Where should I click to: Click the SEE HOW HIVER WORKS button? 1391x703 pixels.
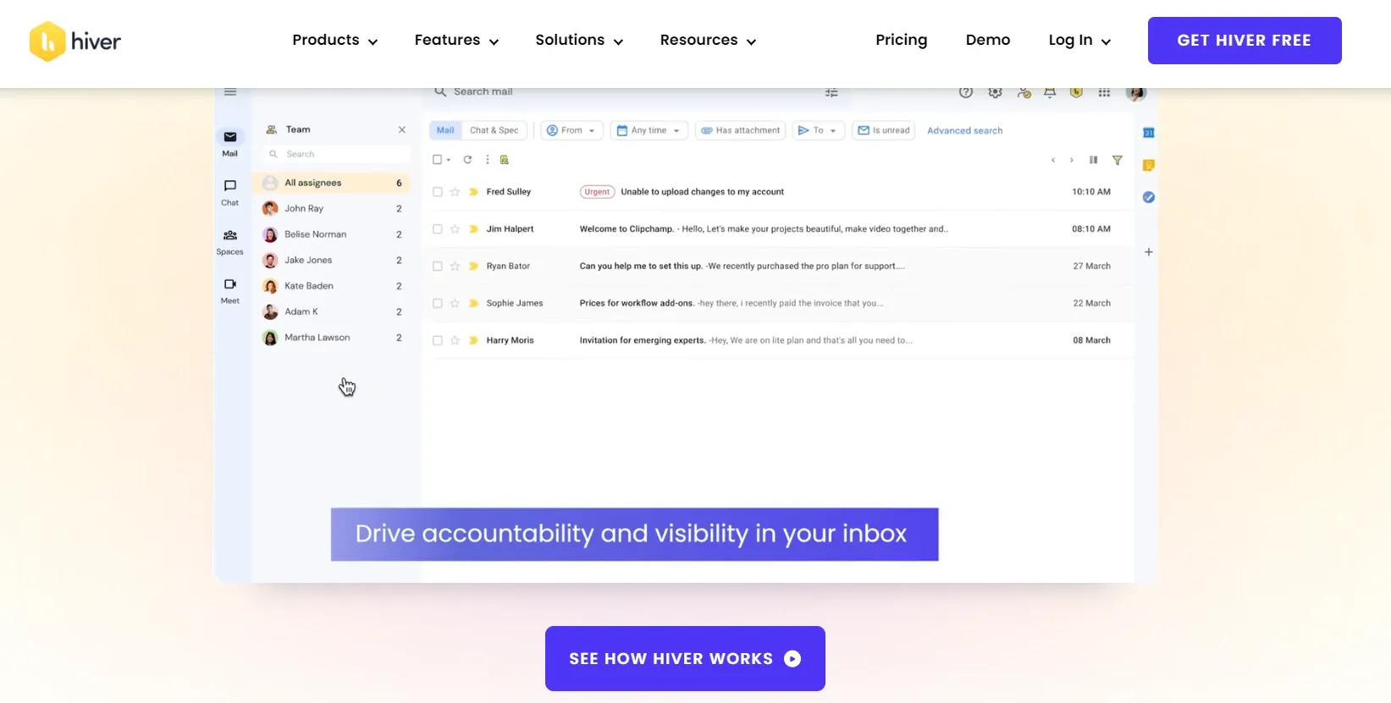coord(685,658)
